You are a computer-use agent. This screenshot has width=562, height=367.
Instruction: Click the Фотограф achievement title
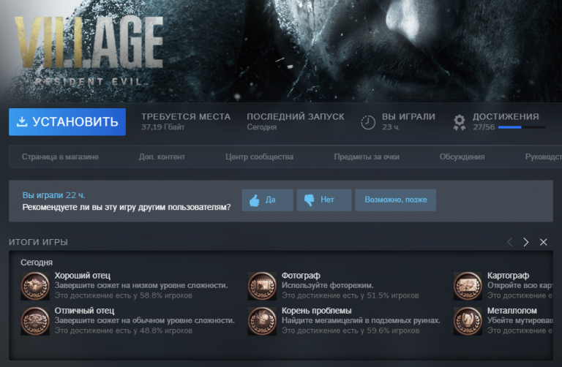coord(301,276)
